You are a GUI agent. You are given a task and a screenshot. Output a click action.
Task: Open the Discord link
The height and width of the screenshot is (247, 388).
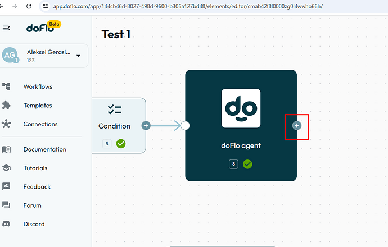(x=34, y=224)
